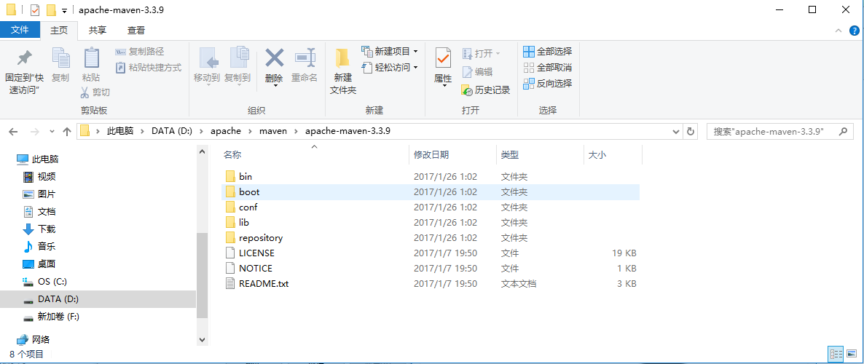The width and height of the screenshot is (864, 364).
Task: Select Documents (文档) in sidebar
Action: (39, 211)
